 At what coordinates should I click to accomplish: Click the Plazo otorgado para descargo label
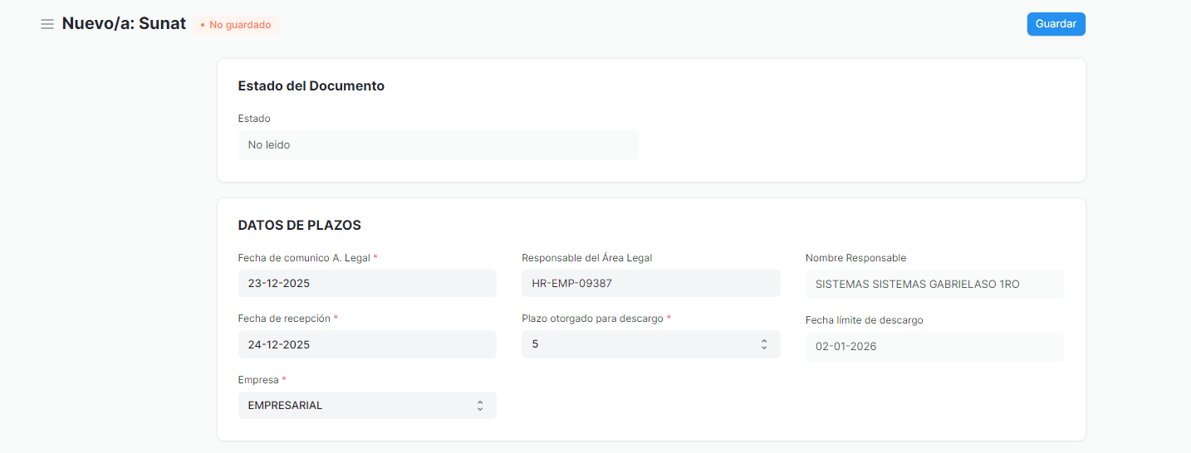tap(592, 319)
